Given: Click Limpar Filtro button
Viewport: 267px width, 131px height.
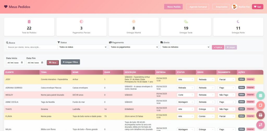Looking at the screenshot, I should click(x=70, y=62).
